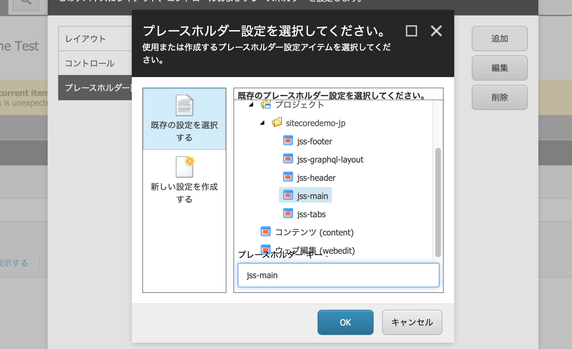572x349 pixels.
Task: Select ウェブ編集 (webedit) in the tree
Action: 315,251
